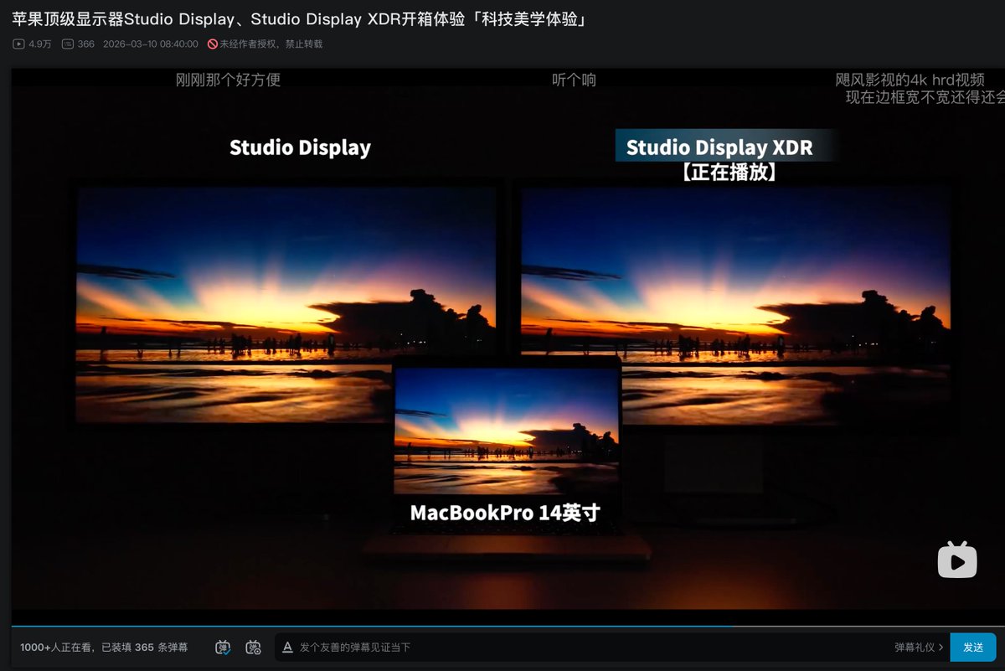This screenshot has height=671, width=1005.
Task: Click the Studio Display label in video
Action: point(300,147)
